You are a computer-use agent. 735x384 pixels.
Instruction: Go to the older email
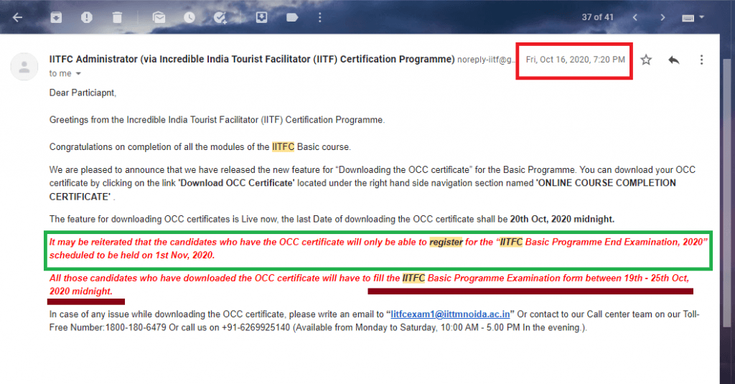coord(663,18)
